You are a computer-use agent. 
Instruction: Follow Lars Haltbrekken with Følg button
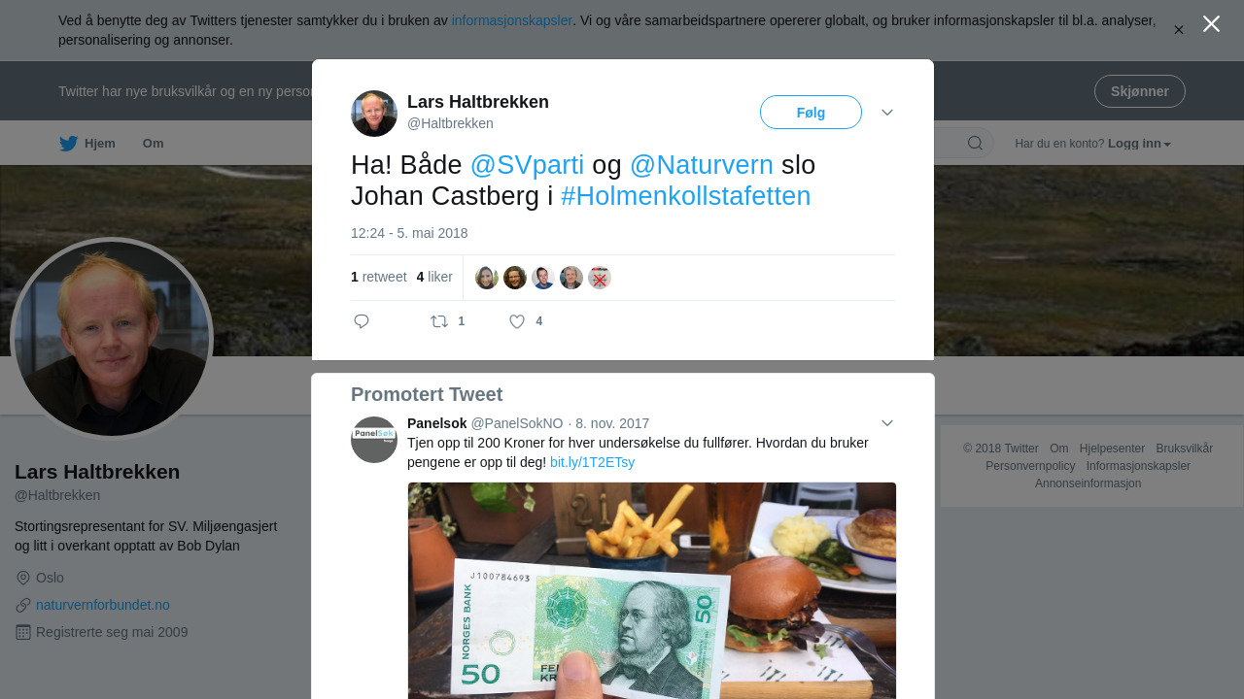pos(811,113)
